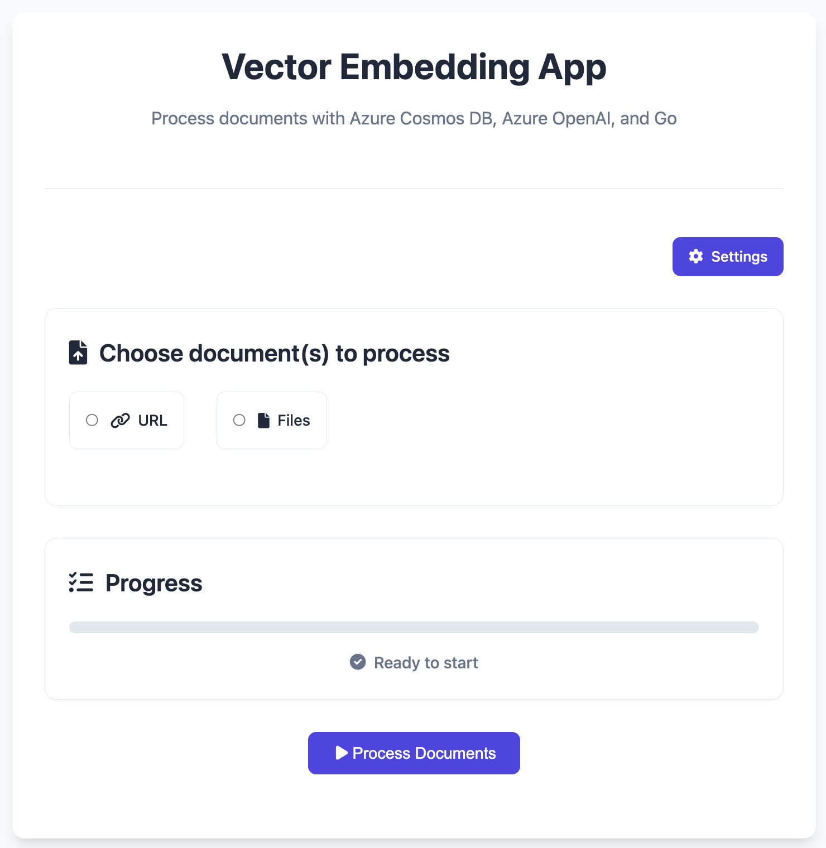826x848 pixels.
Task: Click the Ready to start status text
Action: (426, 663)
